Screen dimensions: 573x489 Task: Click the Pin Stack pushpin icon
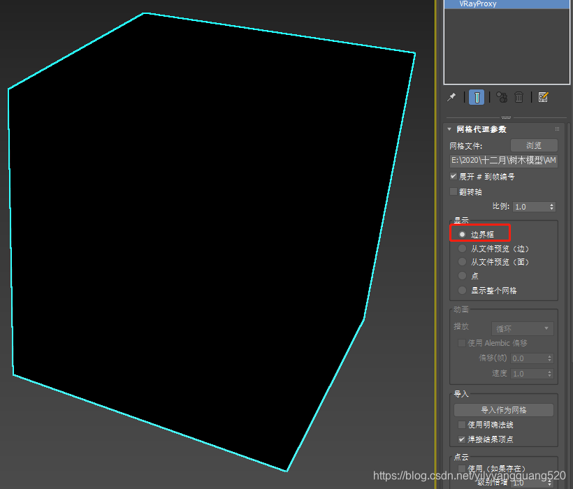tap(451, 97)
